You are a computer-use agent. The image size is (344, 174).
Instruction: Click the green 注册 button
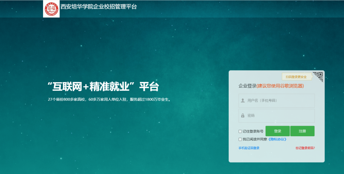point(302,131)
